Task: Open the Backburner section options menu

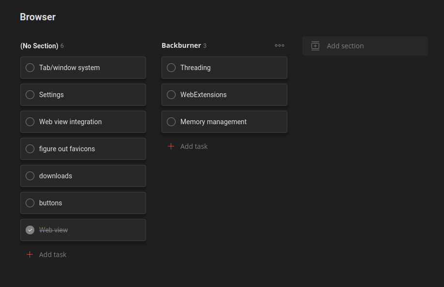Action: pos(280,45)
